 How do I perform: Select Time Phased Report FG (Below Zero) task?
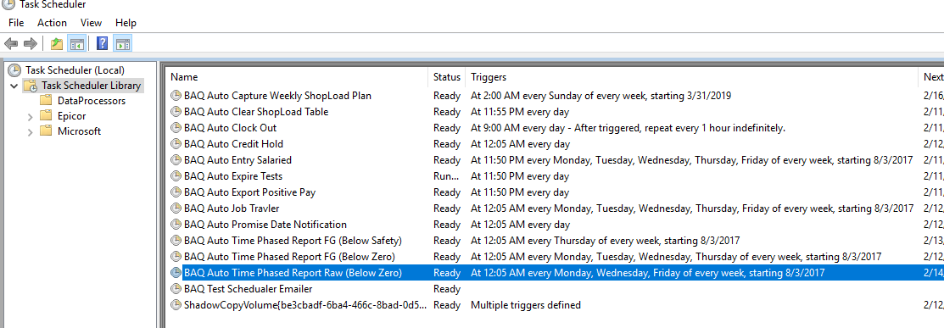pyautogui.click(x=289, y=257)
